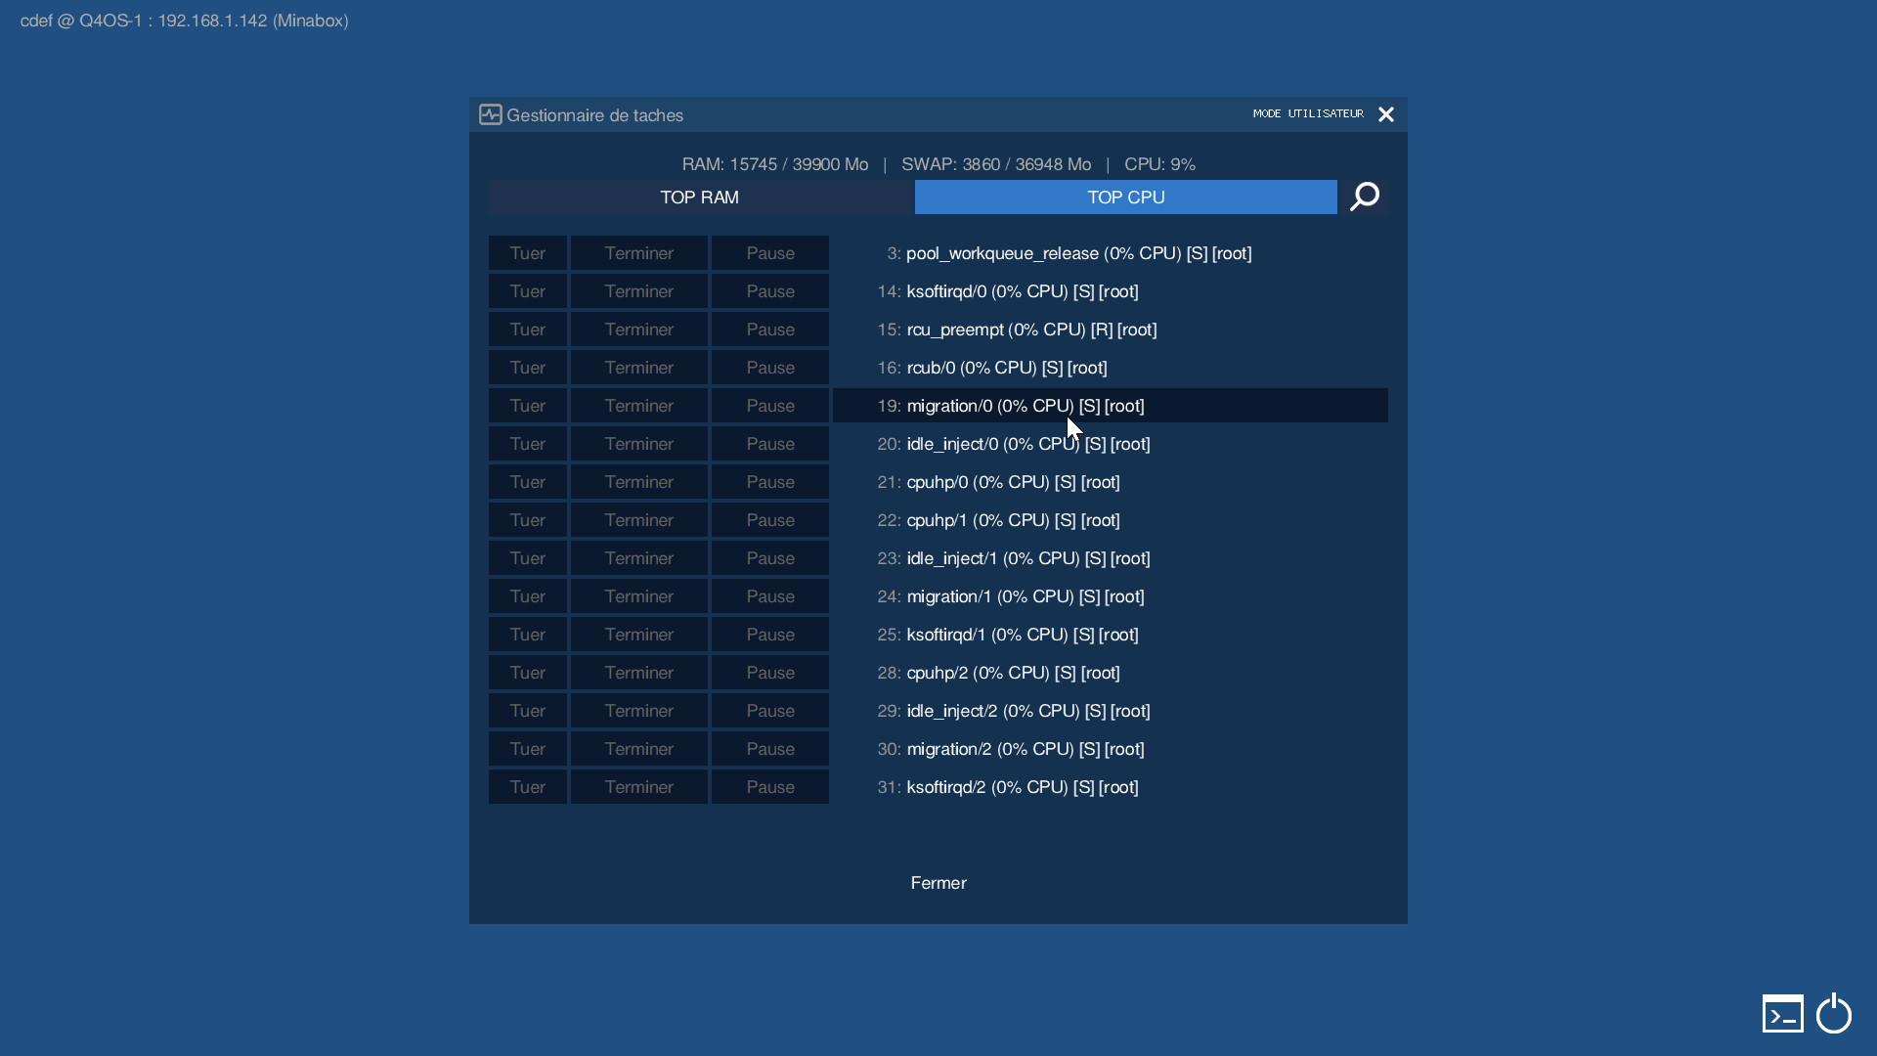Select process row 20: idle_inject/0
This screenshot has width=1877, height=1056.
tap(1111, 444)
